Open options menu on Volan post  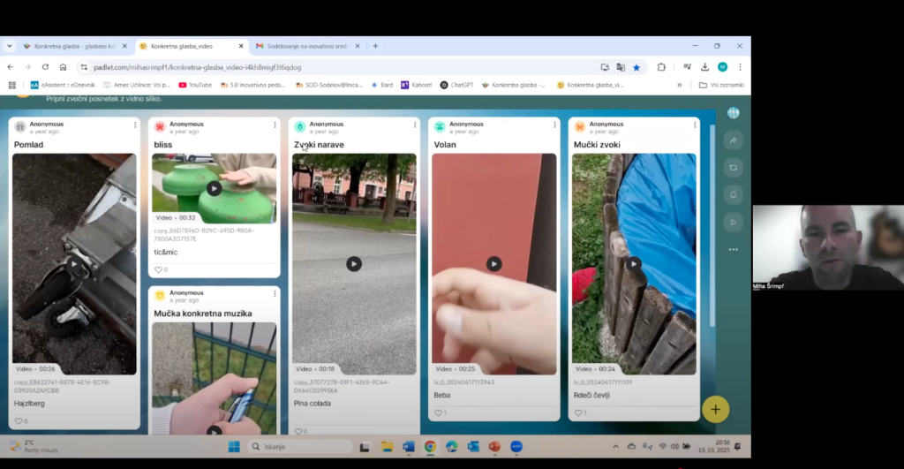click(x=555, y=125)
